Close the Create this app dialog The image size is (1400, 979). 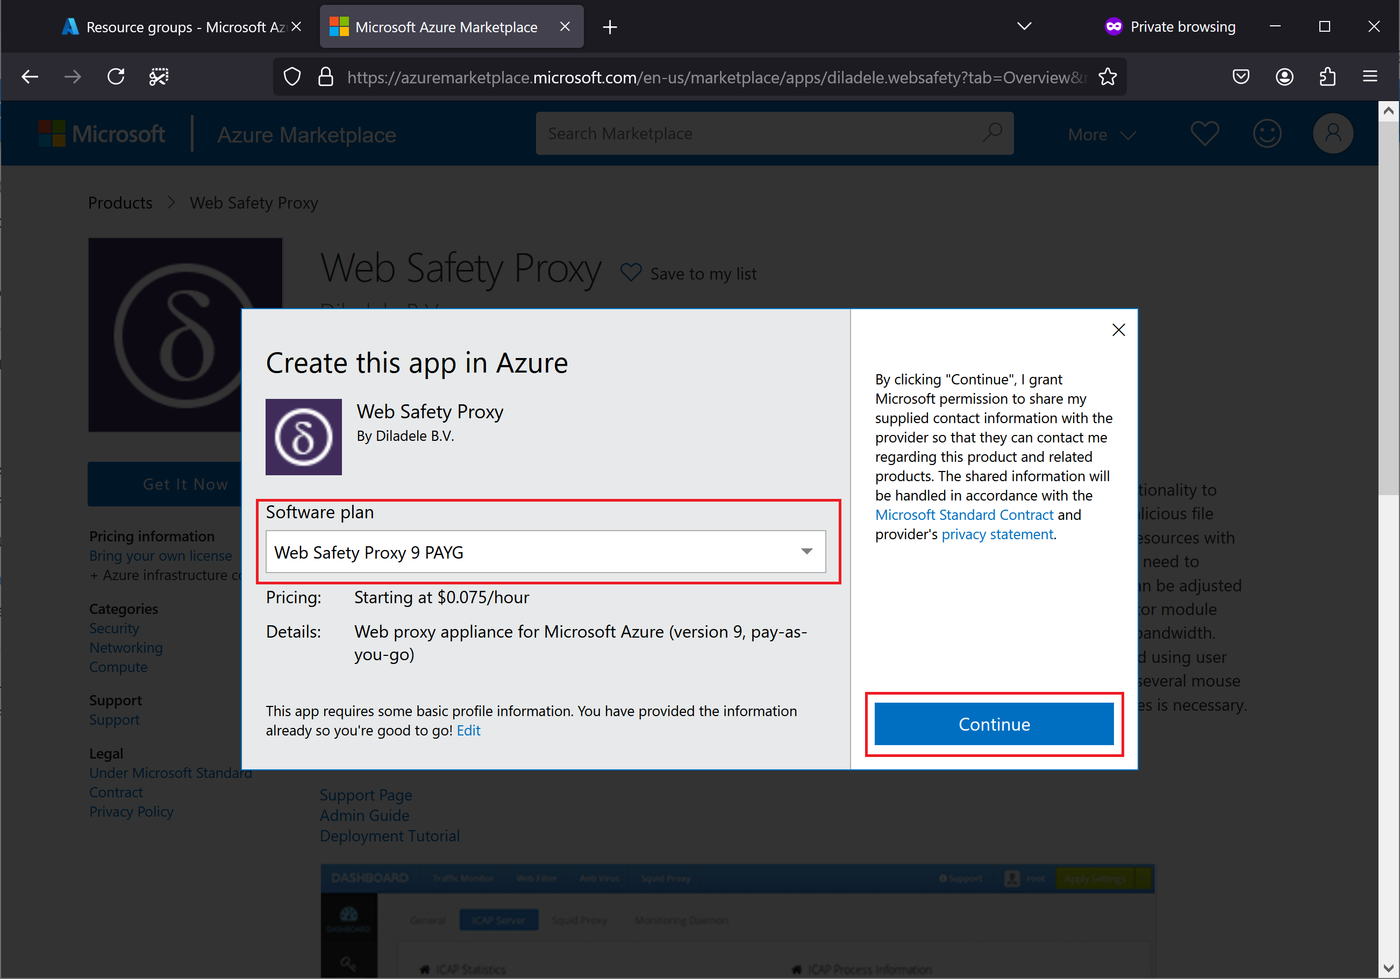1118,330
